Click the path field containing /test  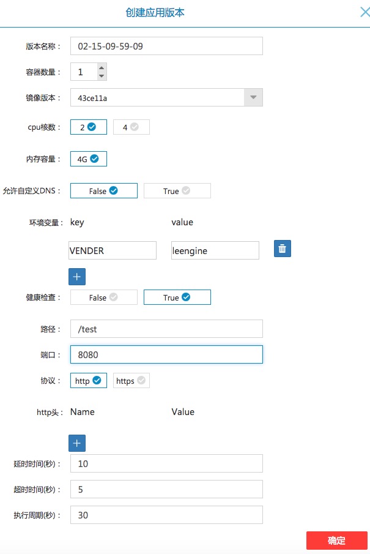coord(166,329)
